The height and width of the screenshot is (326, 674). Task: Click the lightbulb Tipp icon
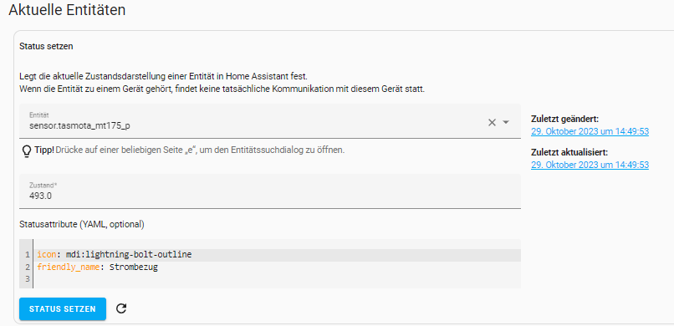coord(27,150)
